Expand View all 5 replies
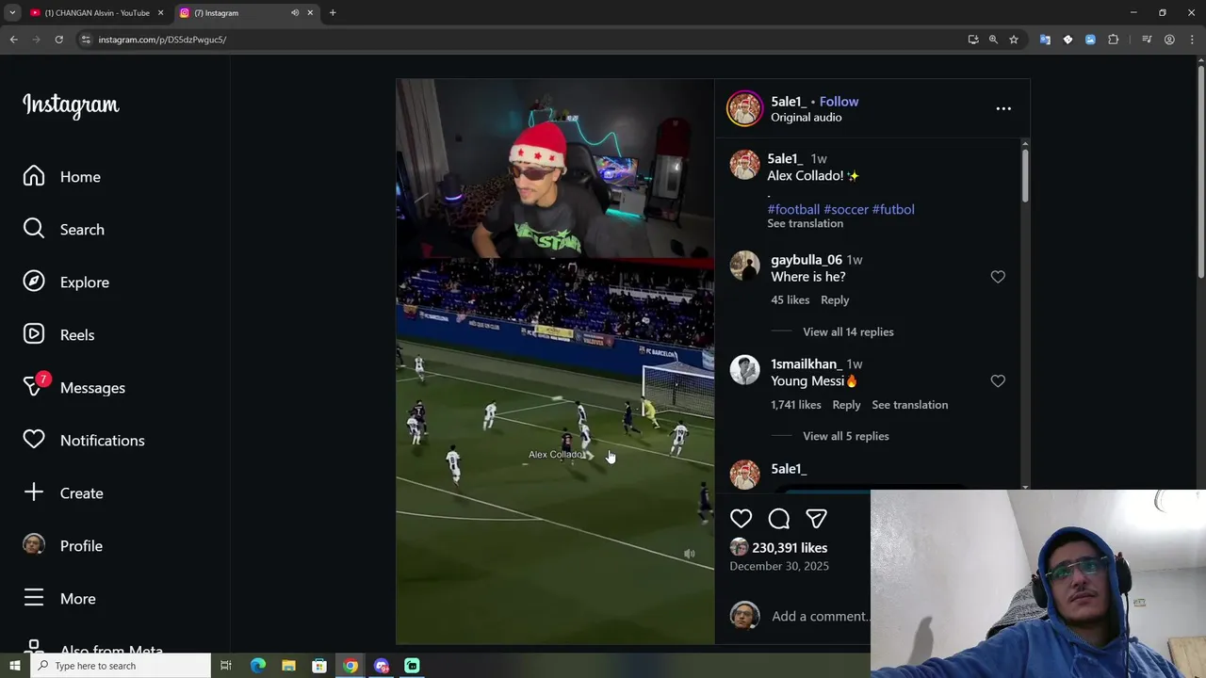Screen dimensions: 1206x678 click(845, 437)
